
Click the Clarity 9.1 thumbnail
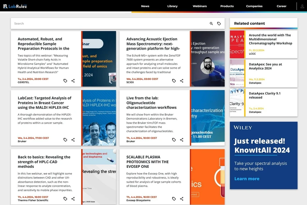coord(237,103)
